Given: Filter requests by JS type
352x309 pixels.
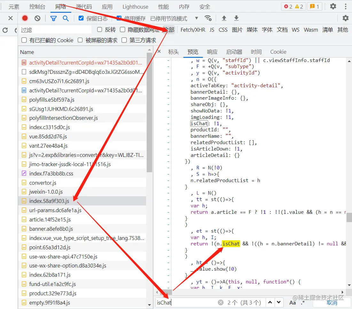Looking at the screenshot, I should point(212,30).
